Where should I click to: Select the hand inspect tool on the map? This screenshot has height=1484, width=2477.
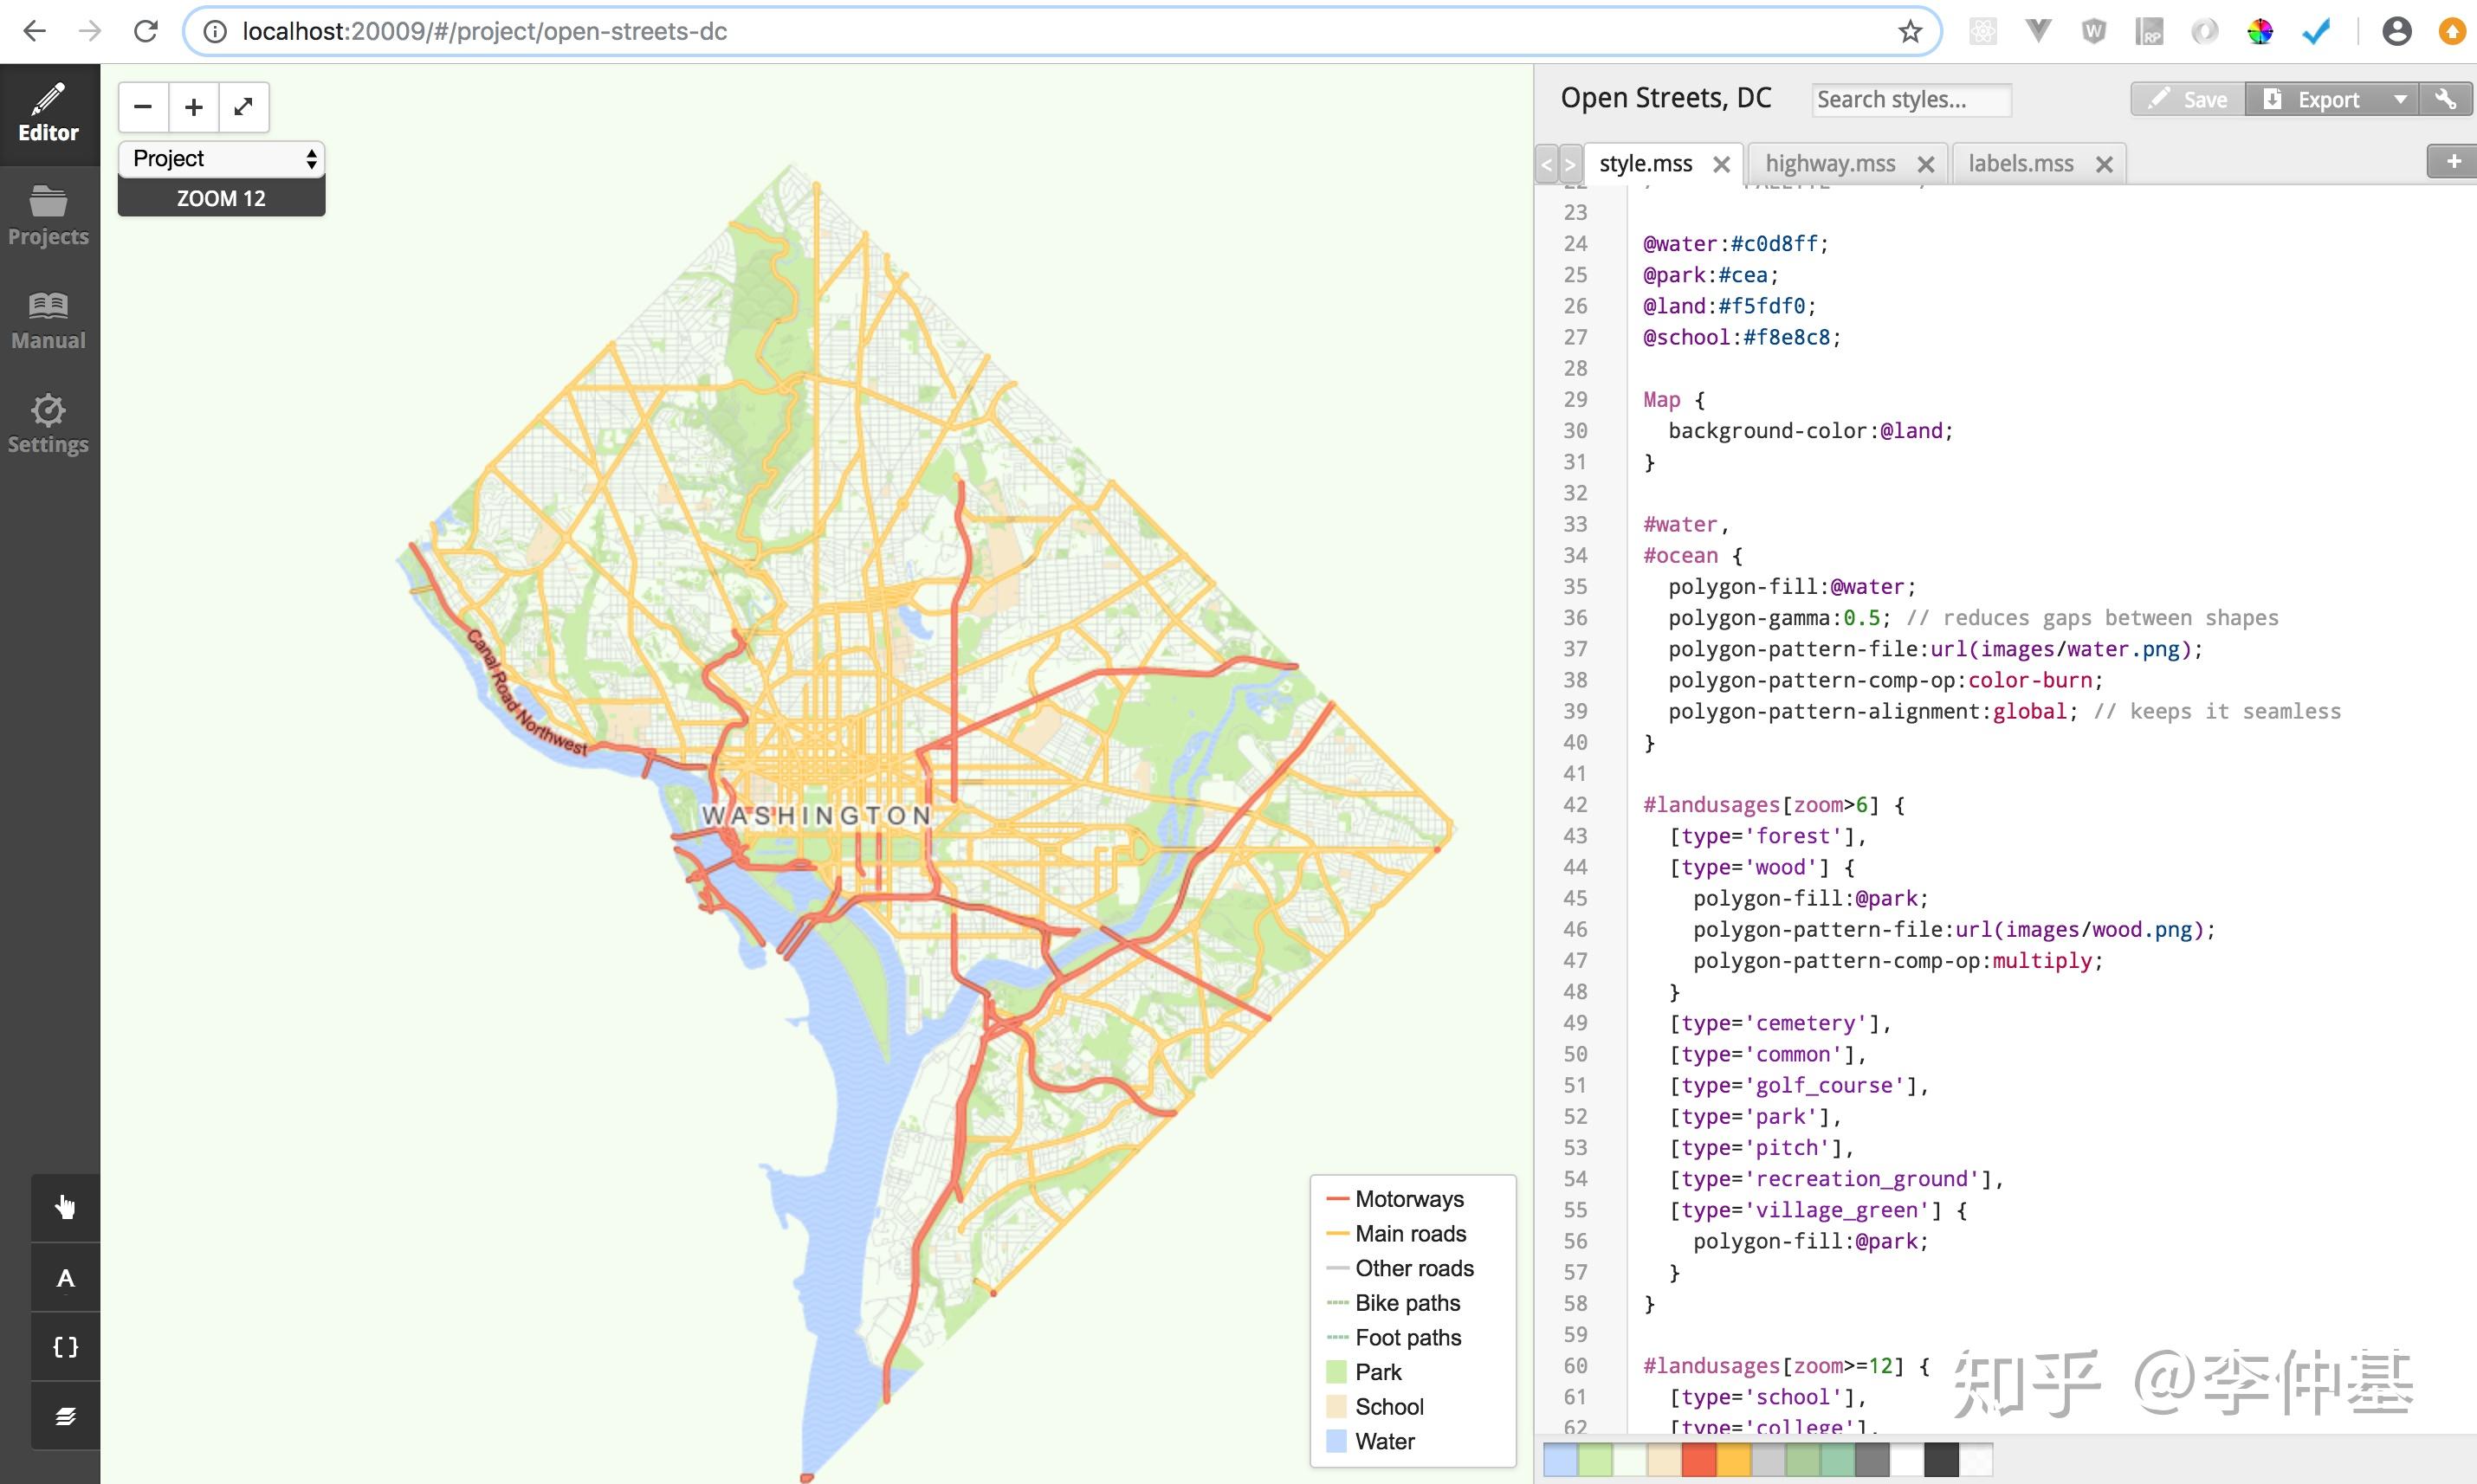point(65,1206)
